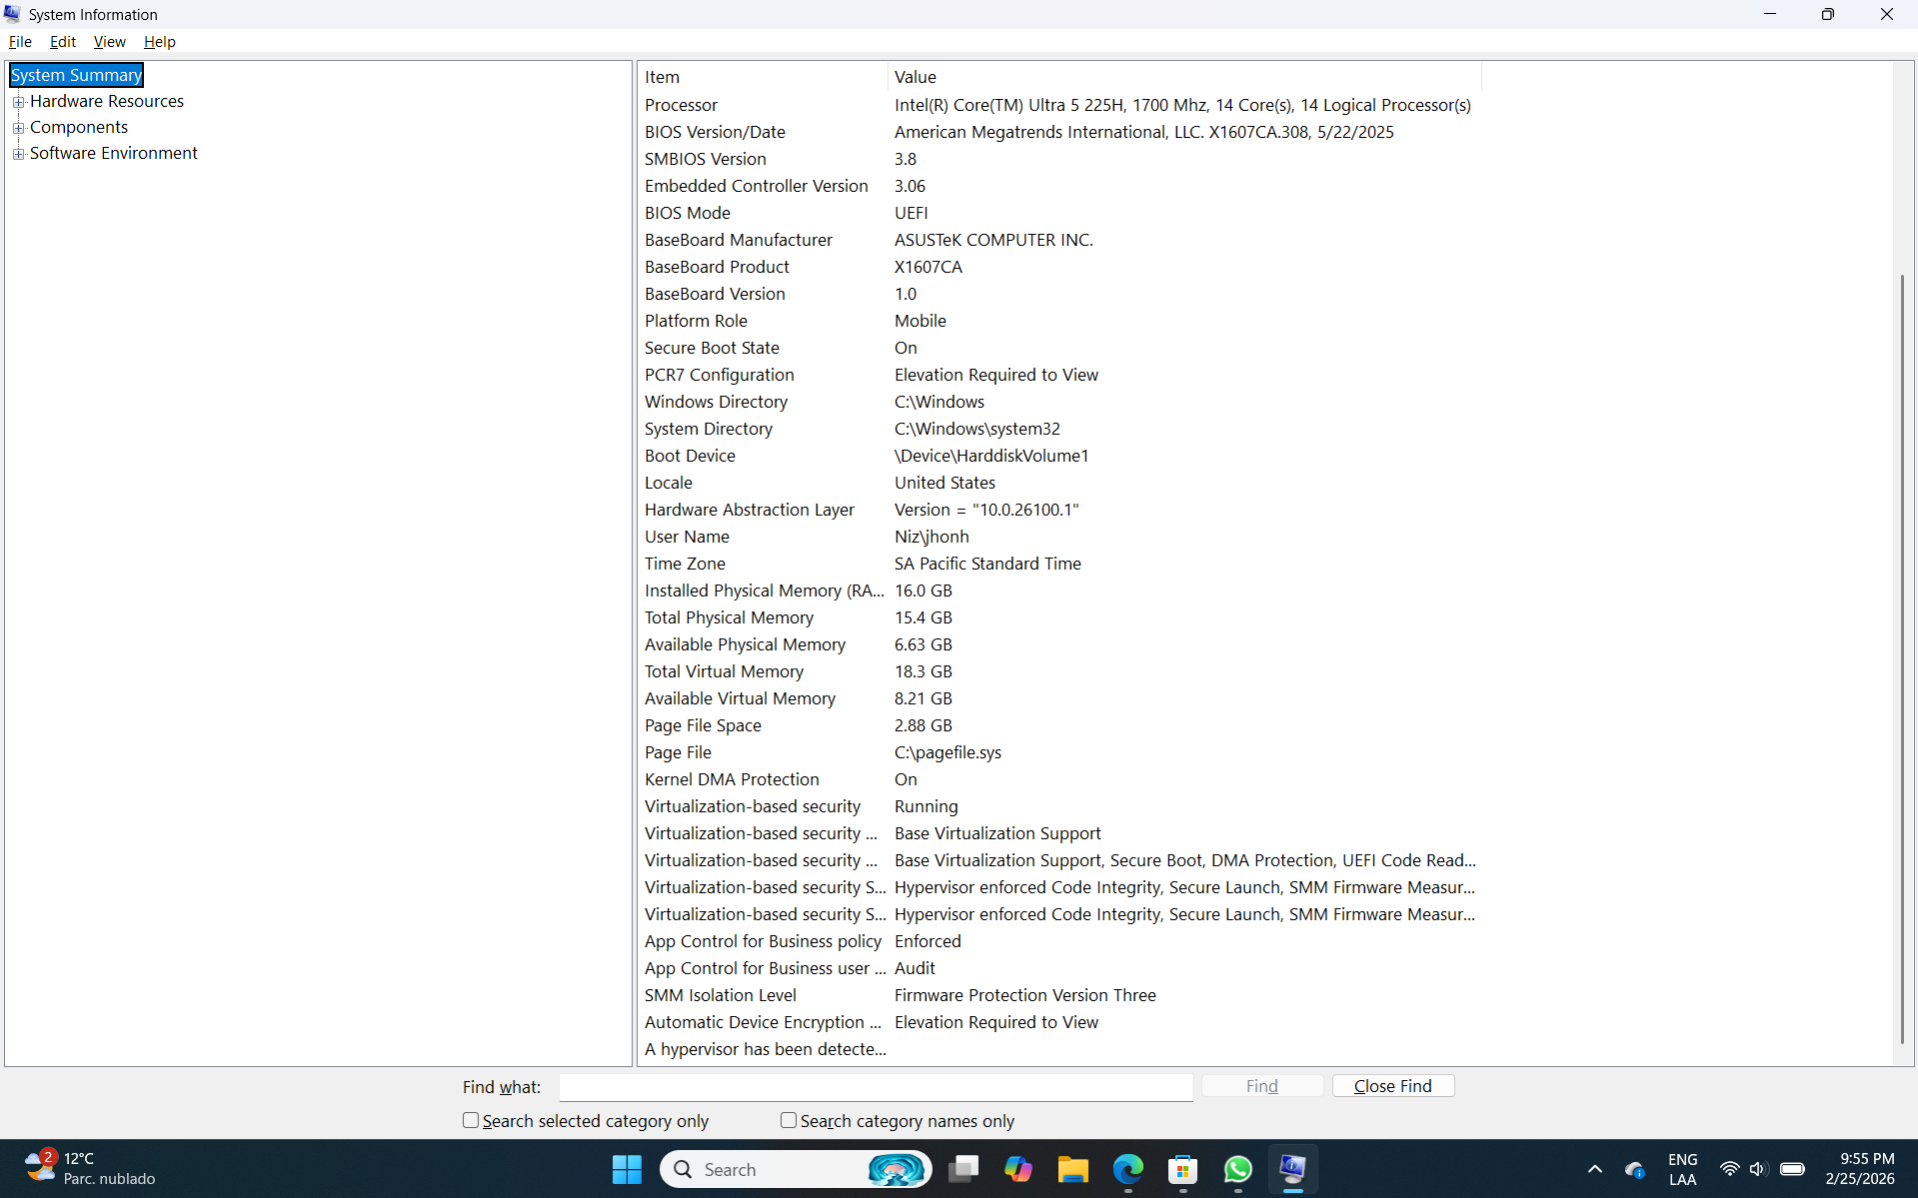Select the User Name row
This screenshot has width=1918, height=1198.
(x=1059, y=537)
